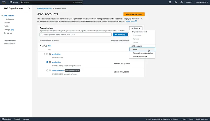Go to AWS Organizations breadcrumb

point(44,8)
